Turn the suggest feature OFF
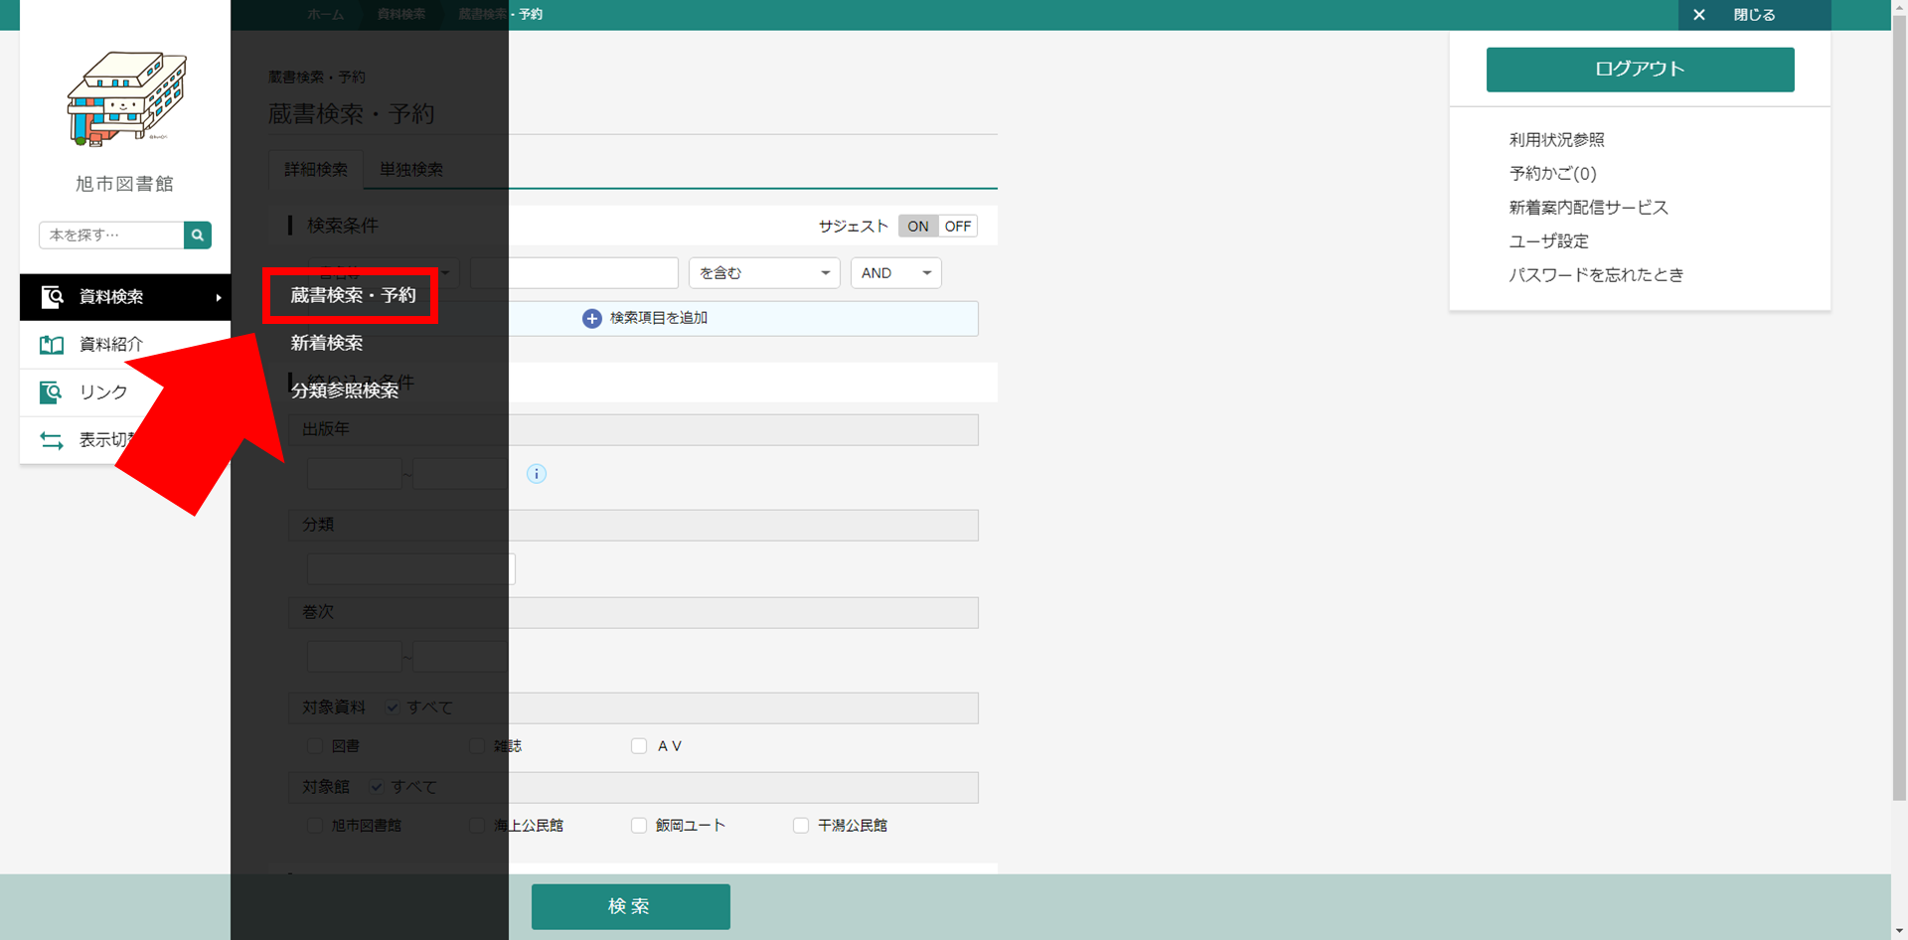The image size is (1908, 940). click(958, 227)
